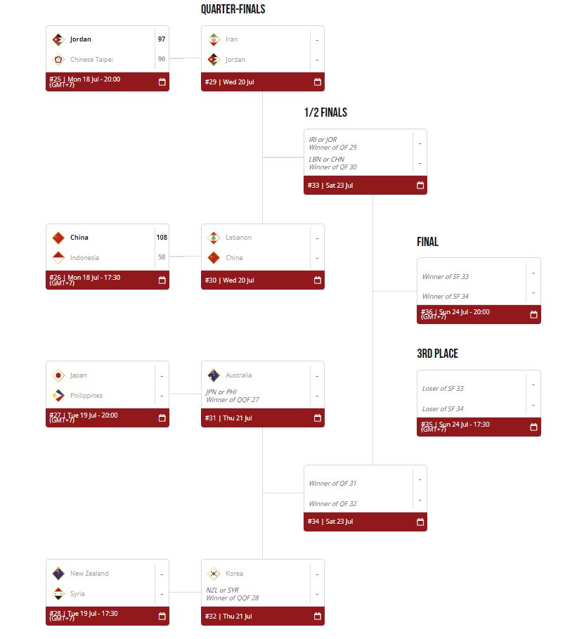Click calendar icon on match #27 bar
Screen dimensions: 577x639
coord(162,418)
